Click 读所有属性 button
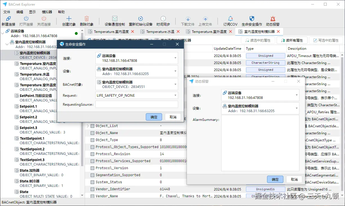The image size is (345, 206). click(x=292, y=40)
